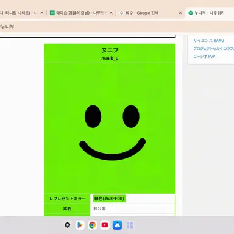
Task: Switch to the 타마요(귀멸의 칼날) - 나무위키 tab
Action: (81, 13)
